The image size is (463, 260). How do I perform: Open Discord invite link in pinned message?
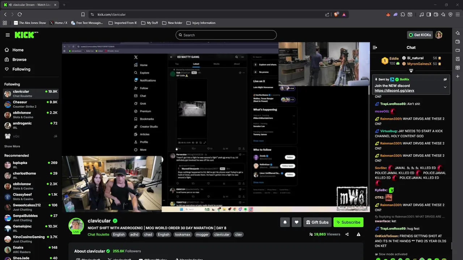click(394, 91)
